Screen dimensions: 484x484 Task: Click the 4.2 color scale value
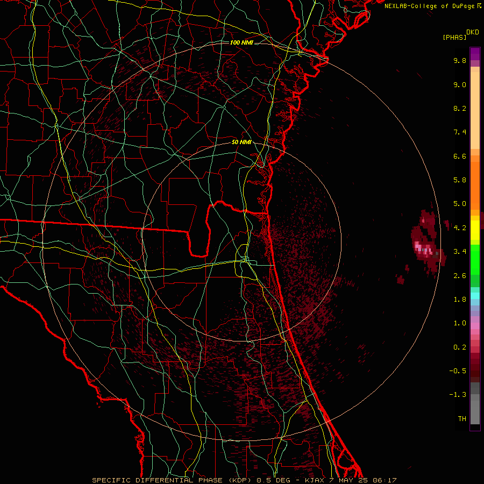tap(460, 228)
